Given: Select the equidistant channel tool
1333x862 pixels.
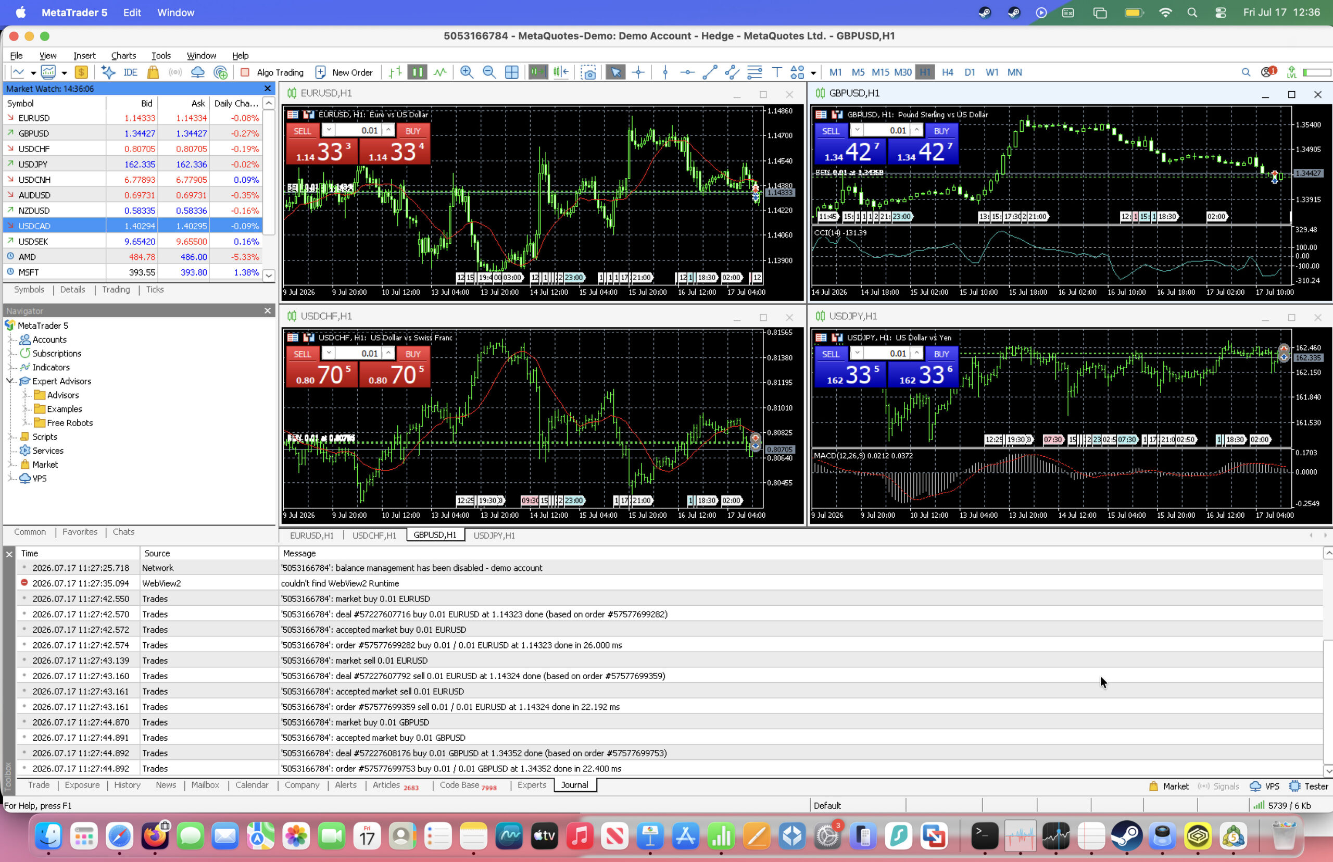Looking at the screenshot, I should pos(732,72).
